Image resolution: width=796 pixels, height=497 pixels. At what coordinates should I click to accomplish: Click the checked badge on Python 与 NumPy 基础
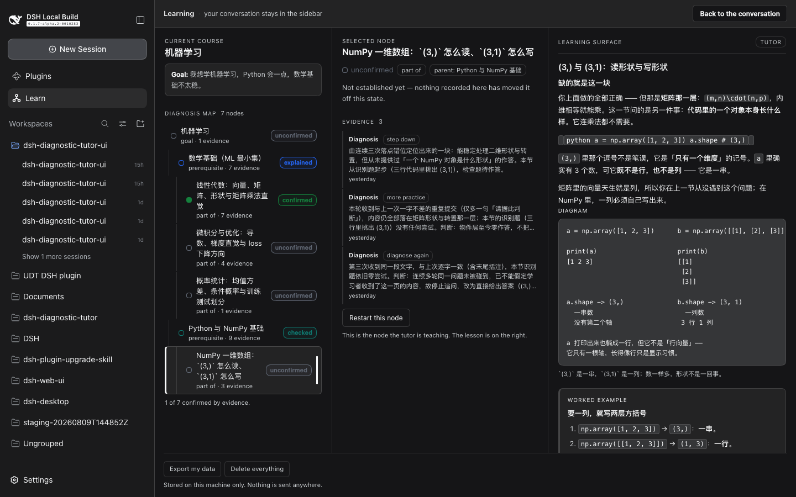[x=300, y=333]
